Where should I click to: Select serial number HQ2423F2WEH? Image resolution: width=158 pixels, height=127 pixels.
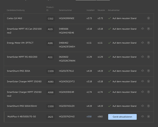point(67,47)
